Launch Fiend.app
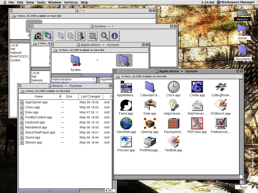258x193 pixels. click(126, 105)
